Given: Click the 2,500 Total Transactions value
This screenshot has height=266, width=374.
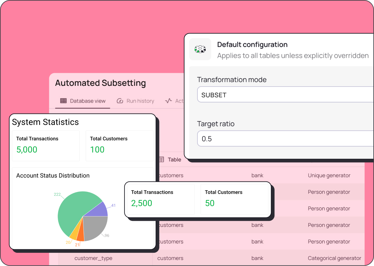Looking at the screenshot, I should [142, 203].
